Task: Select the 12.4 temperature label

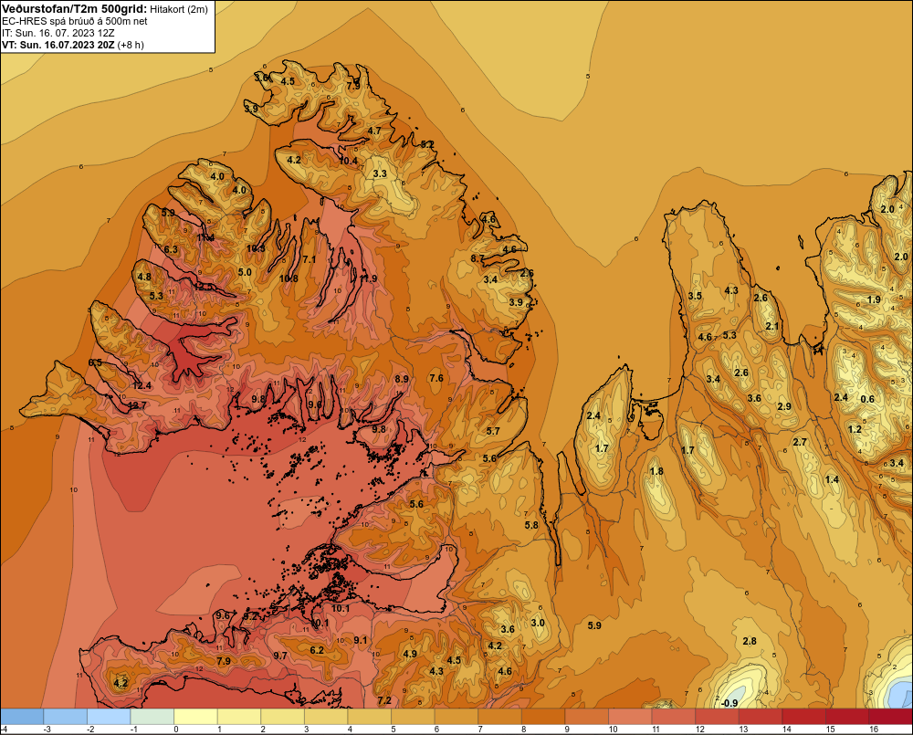Action: tap(142, 385)
